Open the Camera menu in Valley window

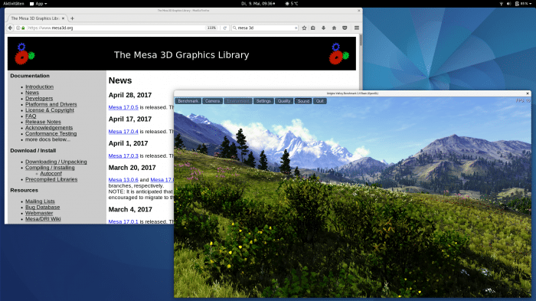click(212, 101)
